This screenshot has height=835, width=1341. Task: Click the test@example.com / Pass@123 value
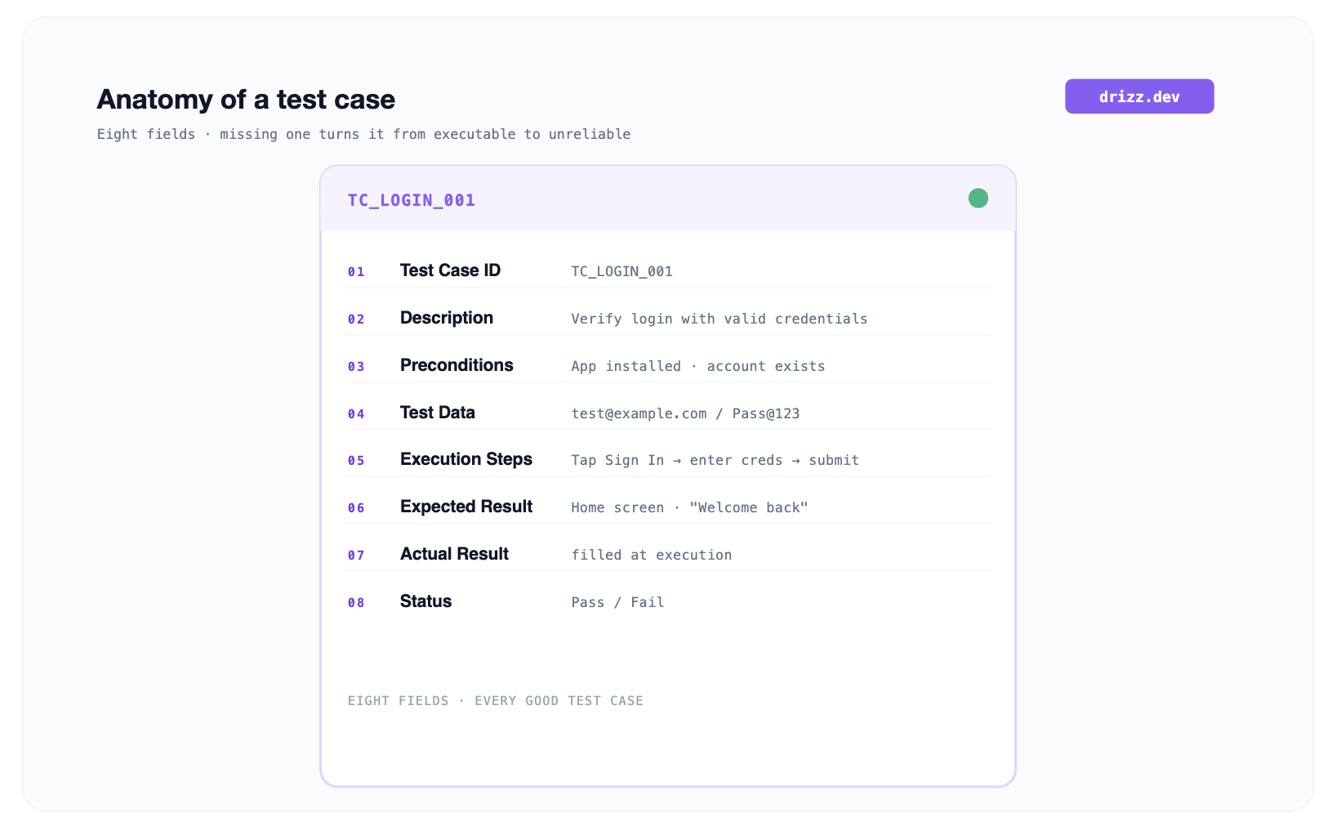click(685, 413)
